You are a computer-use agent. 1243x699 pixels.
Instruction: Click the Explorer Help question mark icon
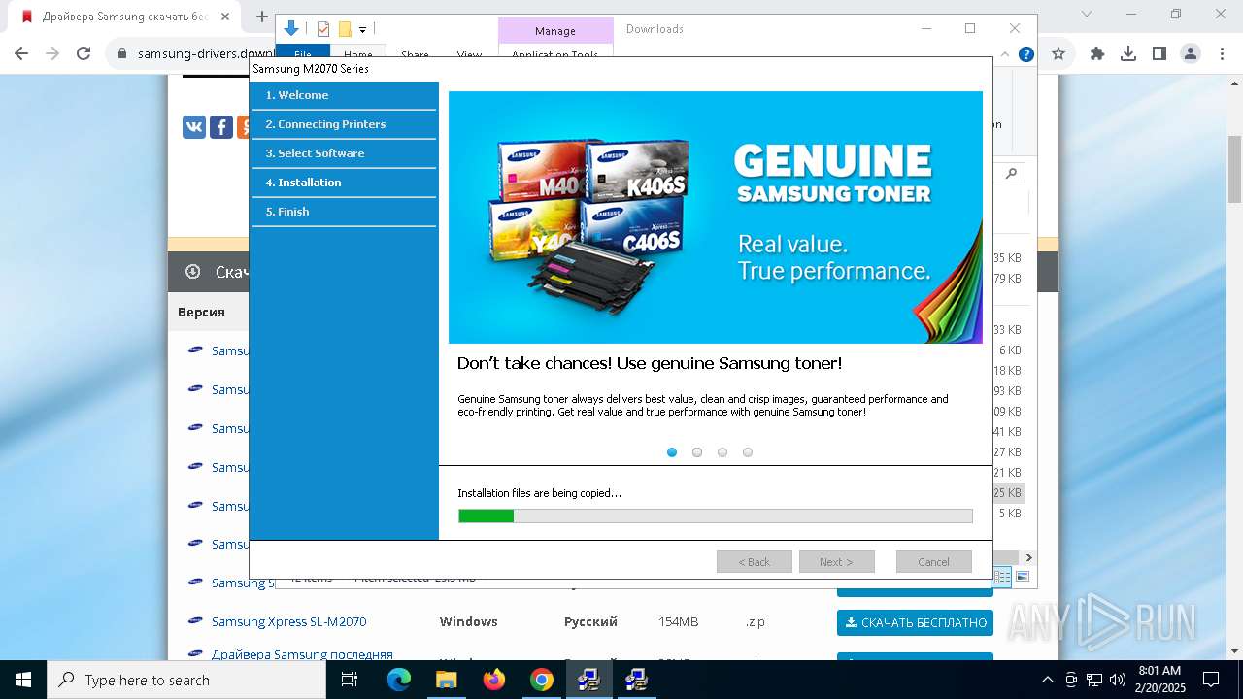(1025, 54)
